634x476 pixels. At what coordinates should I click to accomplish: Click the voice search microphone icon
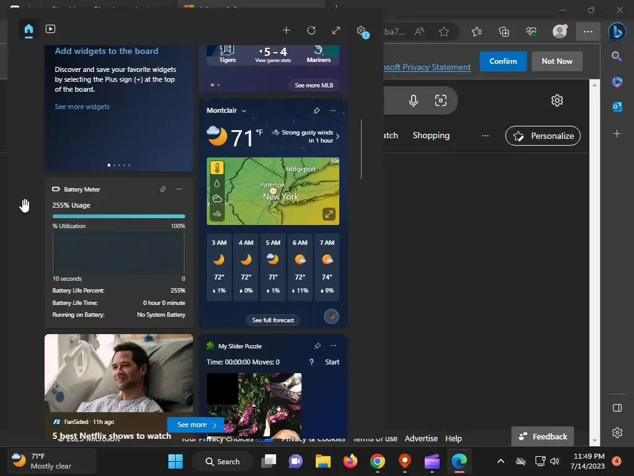tap(413, 100)
